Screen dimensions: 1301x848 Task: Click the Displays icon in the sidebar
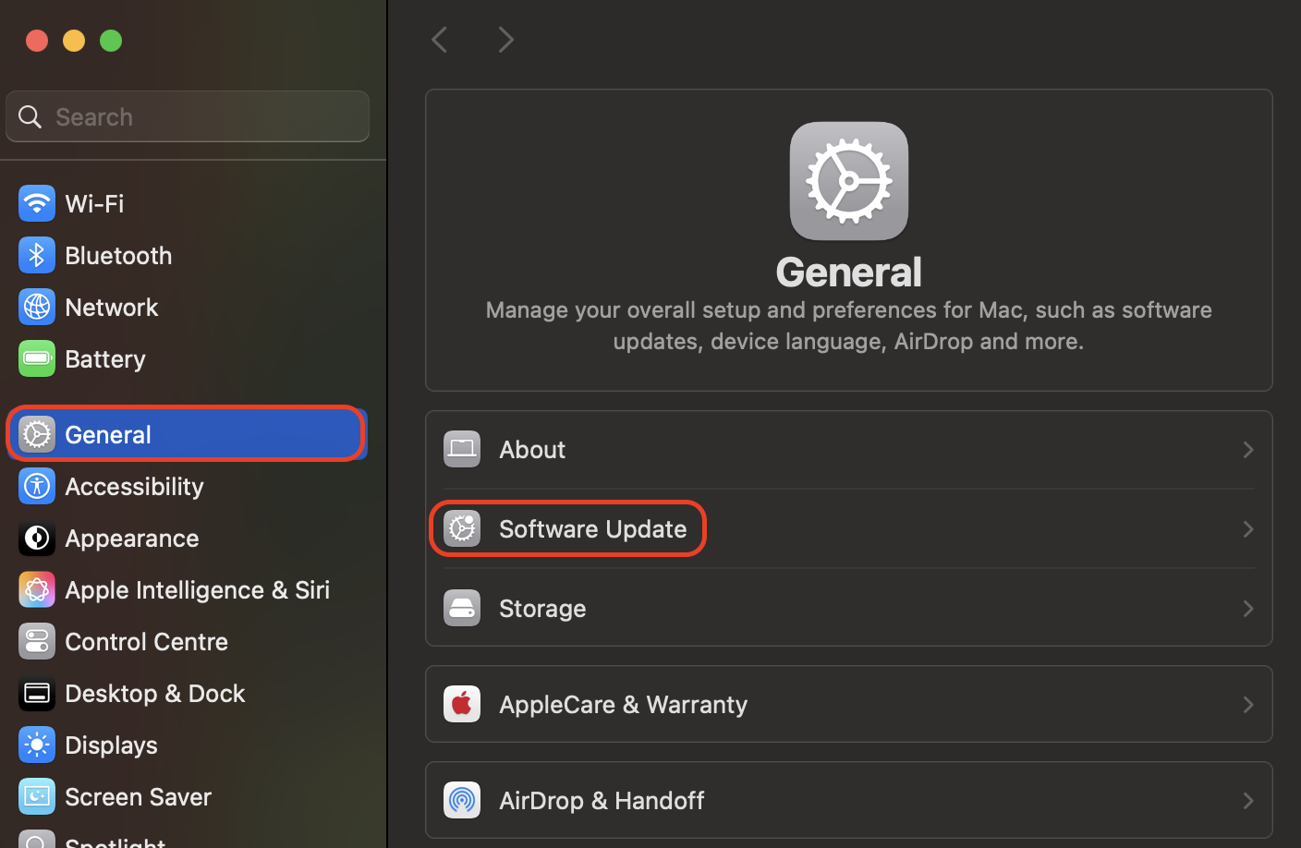click(x=37, y=745)
